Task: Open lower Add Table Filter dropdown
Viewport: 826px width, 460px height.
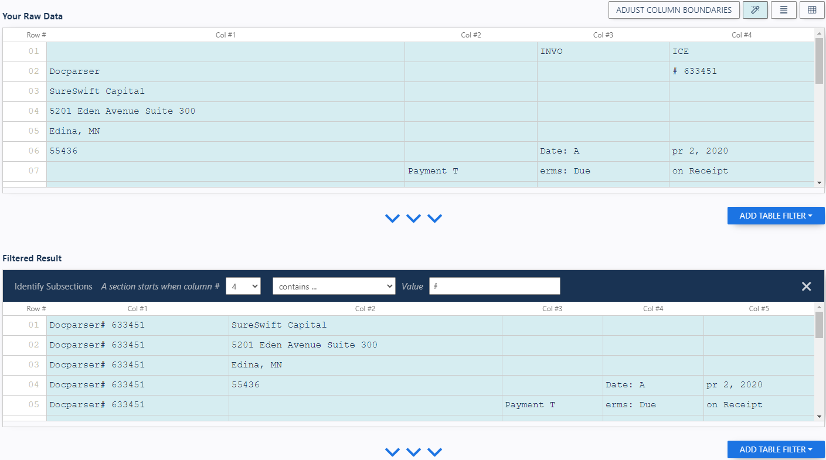Action: [x=776, y=449]
